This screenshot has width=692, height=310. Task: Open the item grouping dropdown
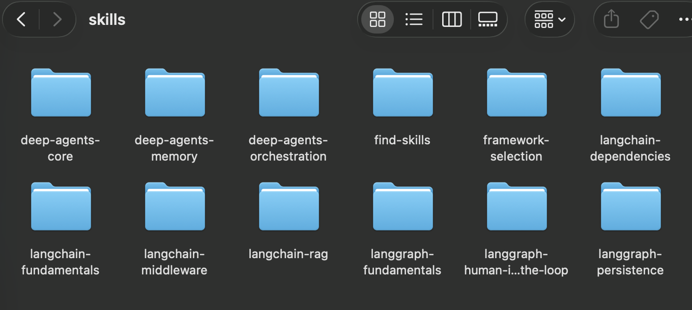point(550,20)
